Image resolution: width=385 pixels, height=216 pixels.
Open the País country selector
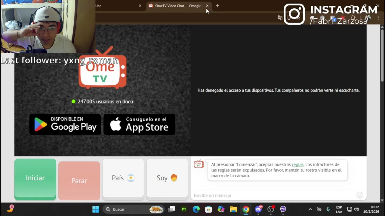123,179
